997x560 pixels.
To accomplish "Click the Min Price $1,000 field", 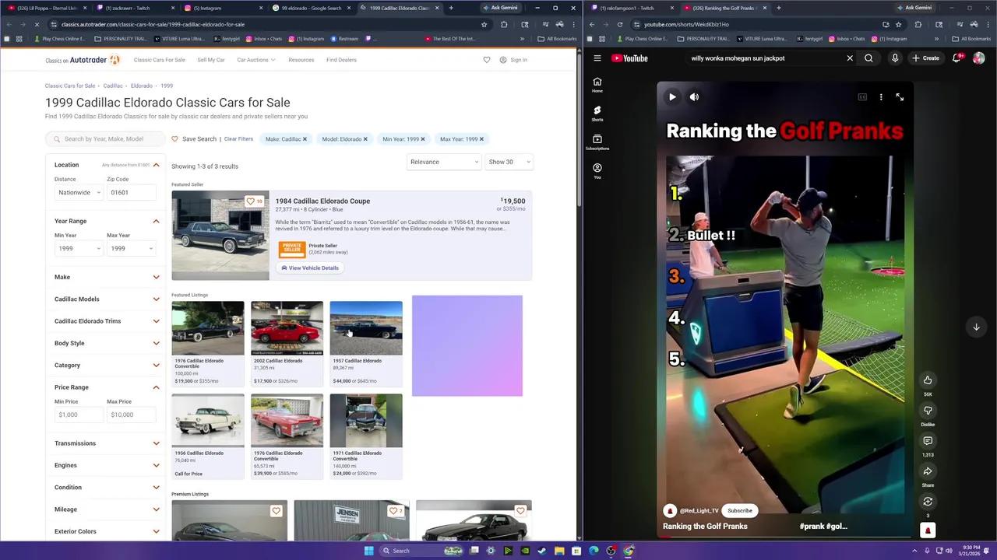I will (x=78, y=415).
